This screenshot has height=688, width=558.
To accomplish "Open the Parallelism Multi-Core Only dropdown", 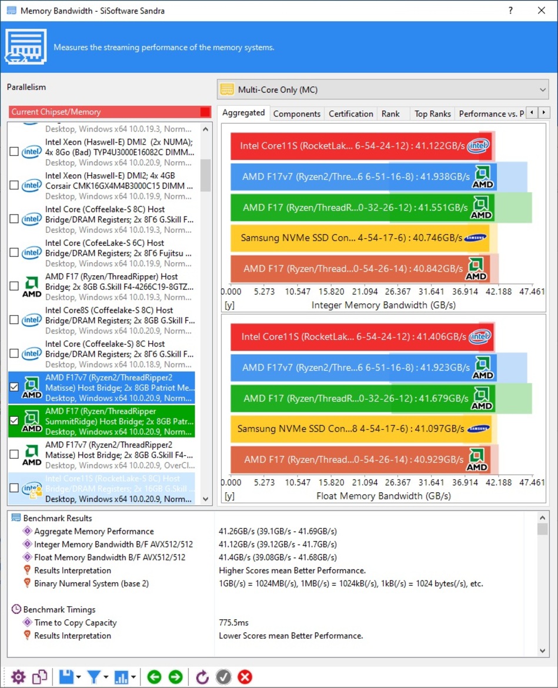I will coord(383,89).
